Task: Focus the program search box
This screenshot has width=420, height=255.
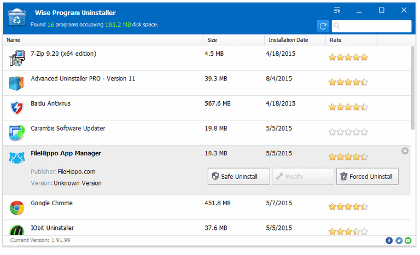Action: [x=372, y=26]
